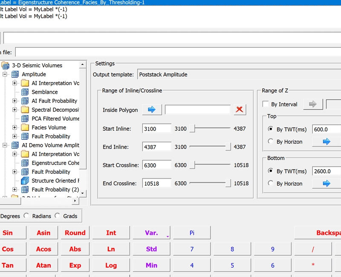Click the Start Inline slider handle

pyautogui.click(x=192, y=129)
